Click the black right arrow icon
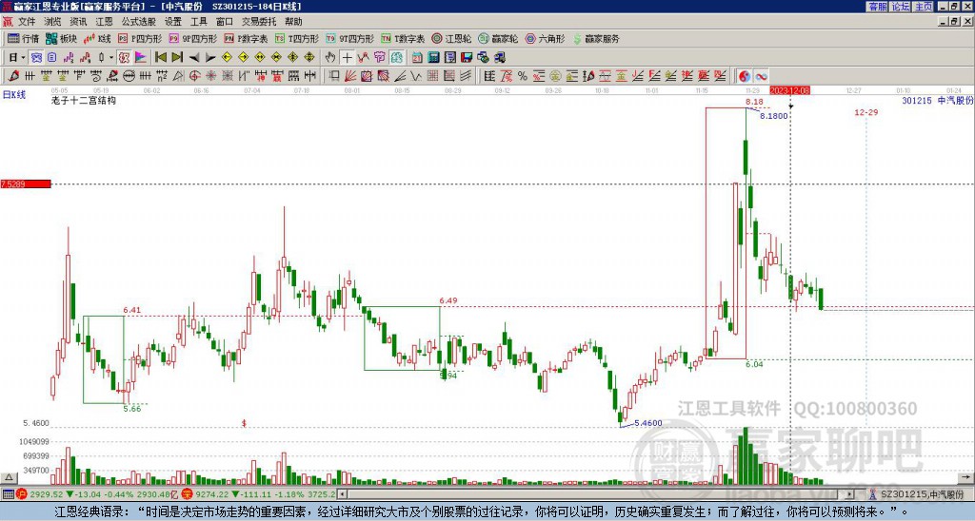Viewport: 975px width, 521px height. coord(210,58)
